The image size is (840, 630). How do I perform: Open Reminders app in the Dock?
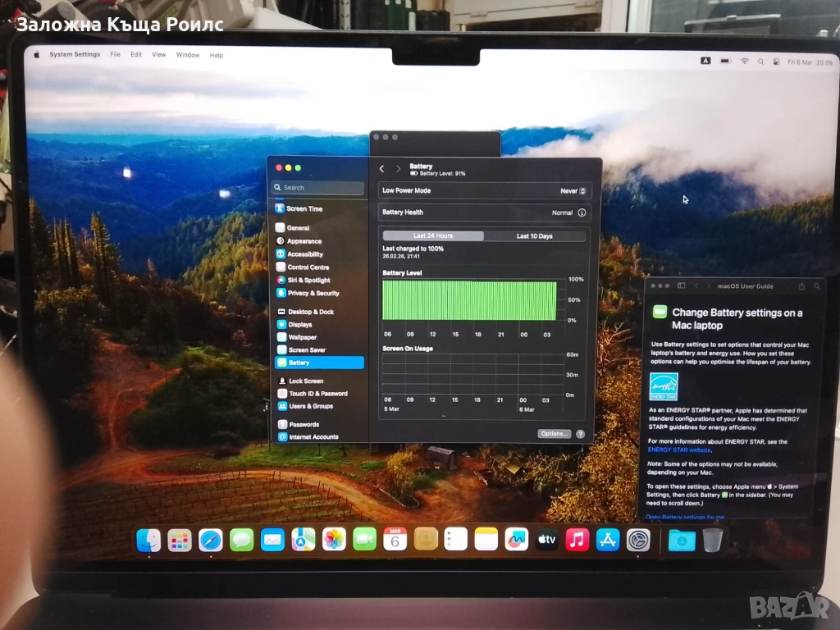pos(456,539)
